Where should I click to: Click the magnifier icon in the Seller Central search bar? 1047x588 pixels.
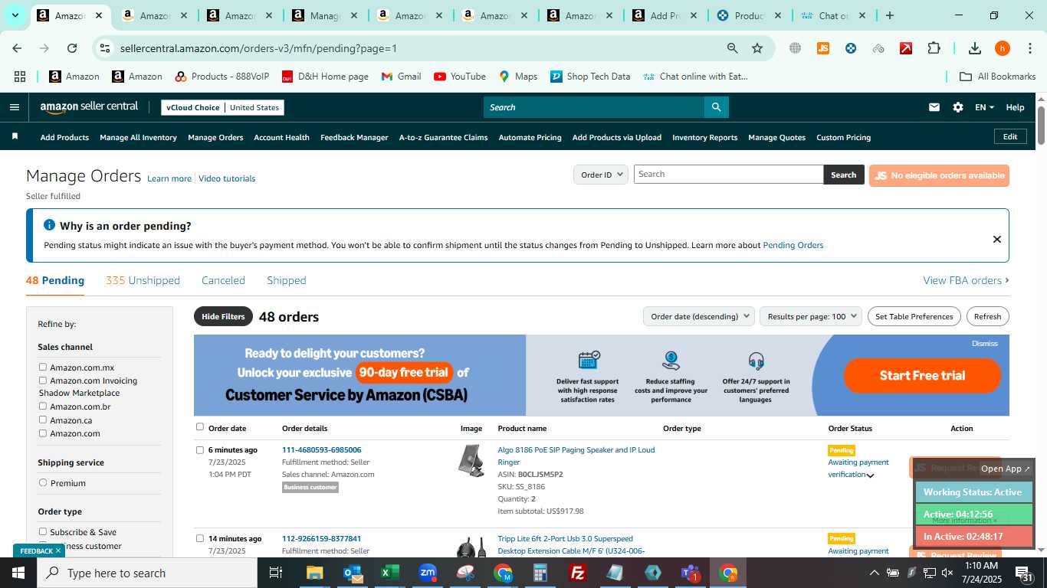pyautogui.click(x=716, y=107)
